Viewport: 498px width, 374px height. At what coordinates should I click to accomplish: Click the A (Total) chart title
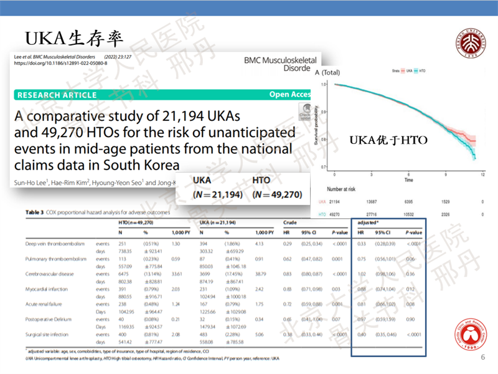point(328,72)
